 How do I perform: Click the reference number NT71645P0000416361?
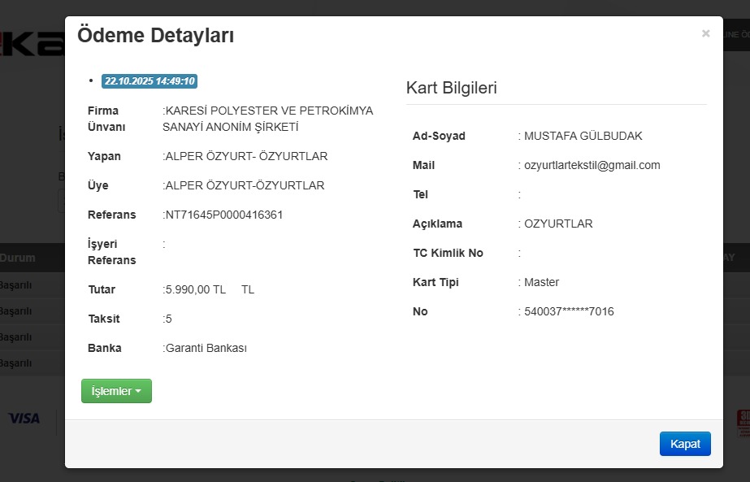[x=224, y=215]
